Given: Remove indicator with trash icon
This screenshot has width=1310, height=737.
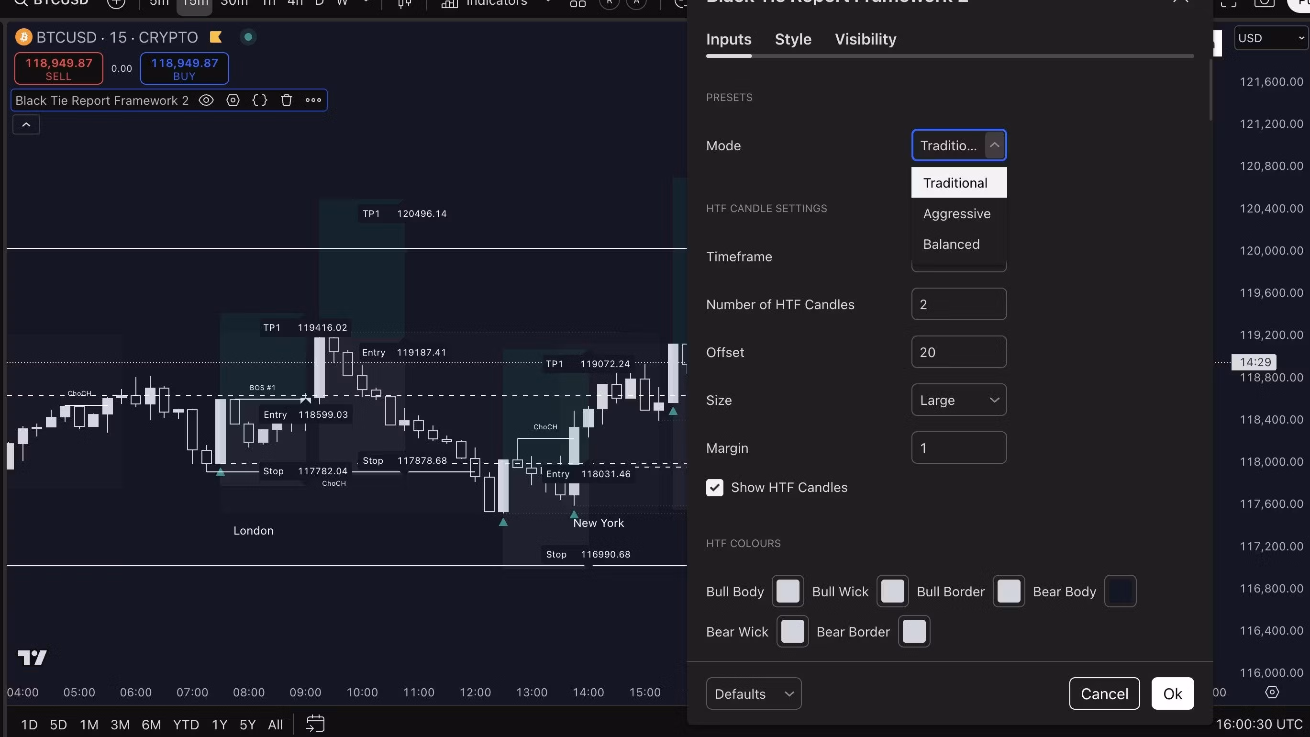Looking at the screenshot, I should pyautogui.click(x=286, y=100).
